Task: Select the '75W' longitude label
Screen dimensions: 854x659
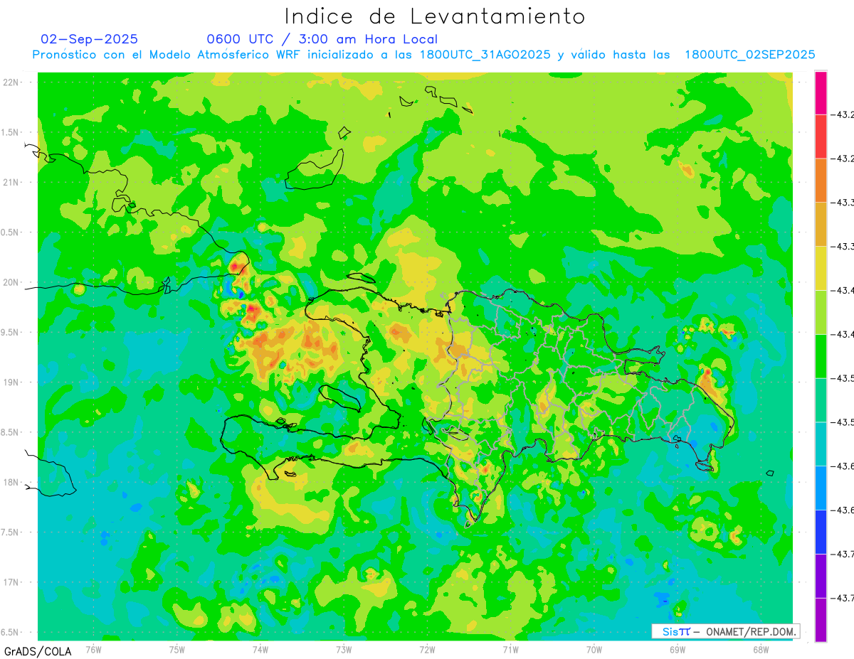Action: click(177, 649)
